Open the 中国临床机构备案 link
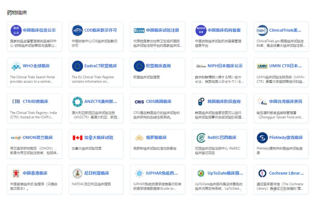Screen dimensions: 319x201 tap(224, 30)
